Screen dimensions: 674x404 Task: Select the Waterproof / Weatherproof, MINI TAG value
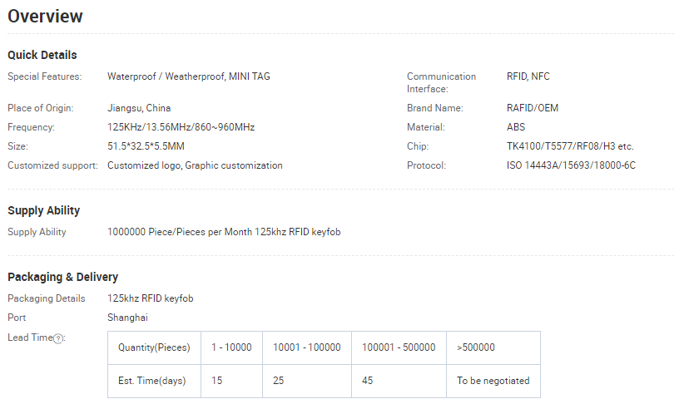click(x=189, y=76)
